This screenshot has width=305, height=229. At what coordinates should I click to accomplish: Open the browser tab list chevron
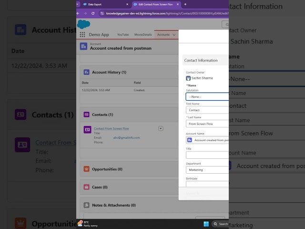pos(78,4)
